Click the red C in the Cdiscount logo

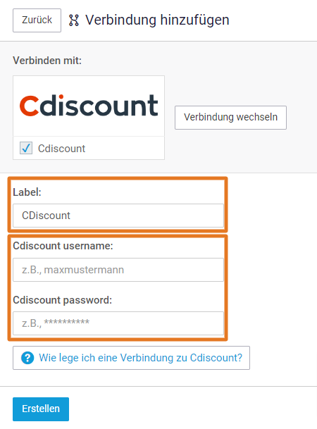pos(29,106)
